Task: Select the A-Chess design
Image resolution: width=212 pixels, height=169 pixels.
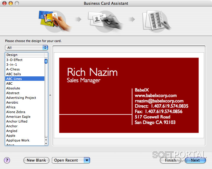Action: point(25,69)
